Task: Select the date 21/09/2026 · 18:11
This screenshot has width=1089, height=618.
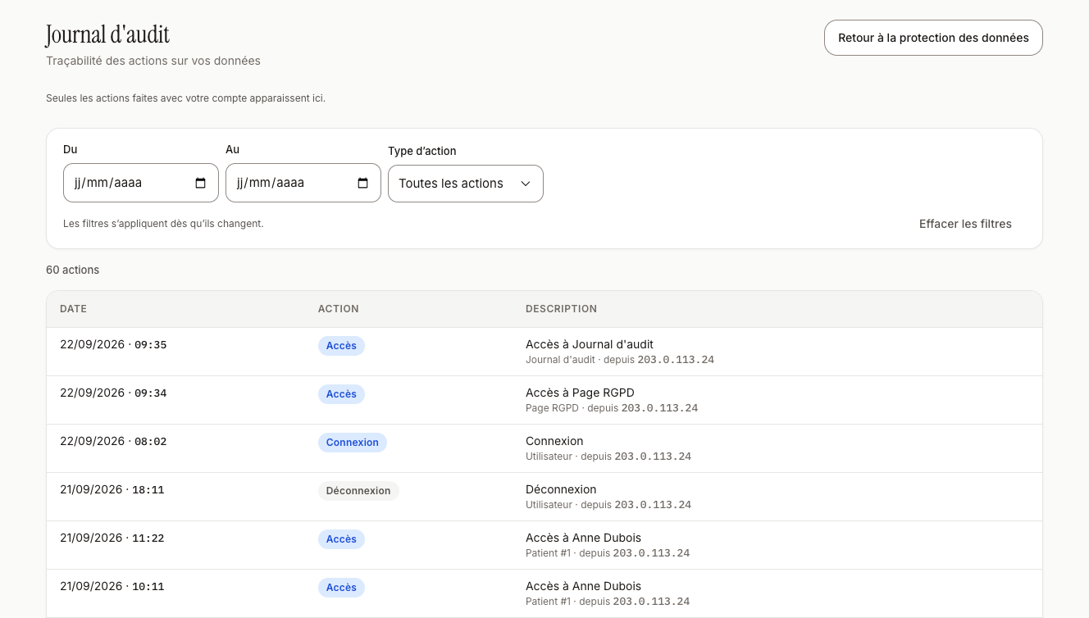Action: (112, 489)
